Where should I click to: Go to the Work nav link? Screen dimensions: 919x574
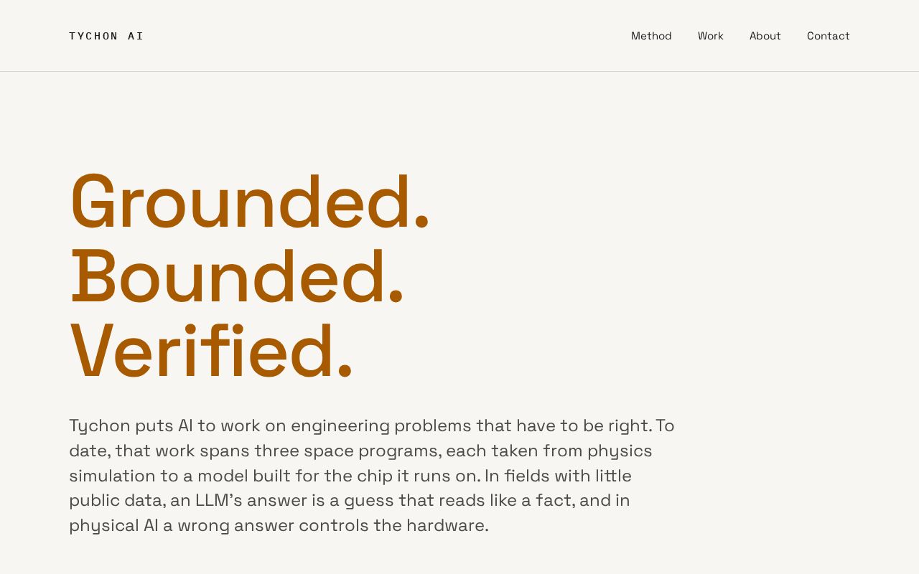tap(711, 36)
